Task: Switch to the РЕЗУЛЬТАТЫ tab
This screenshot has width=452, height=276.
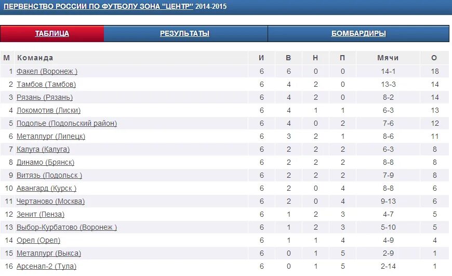Action: point(184,33)
